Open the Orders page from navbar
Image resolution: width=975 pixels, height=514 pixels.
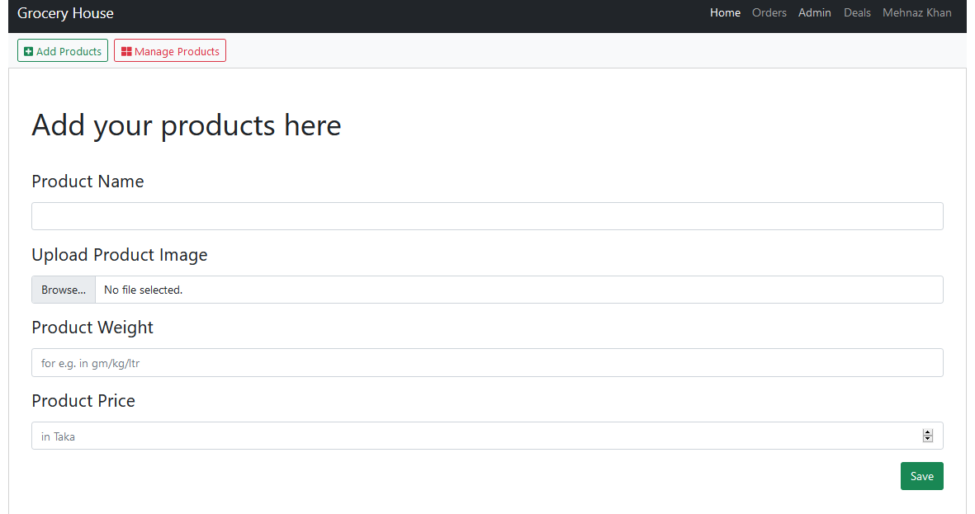click(x=769, y=12)
